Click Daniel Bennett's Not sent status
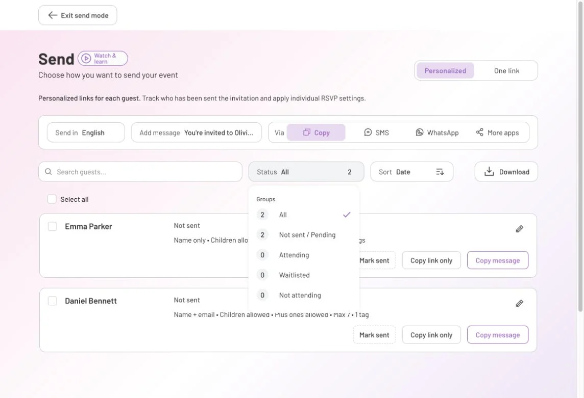Screen dimensions: 584x398 tap(187, 300)
